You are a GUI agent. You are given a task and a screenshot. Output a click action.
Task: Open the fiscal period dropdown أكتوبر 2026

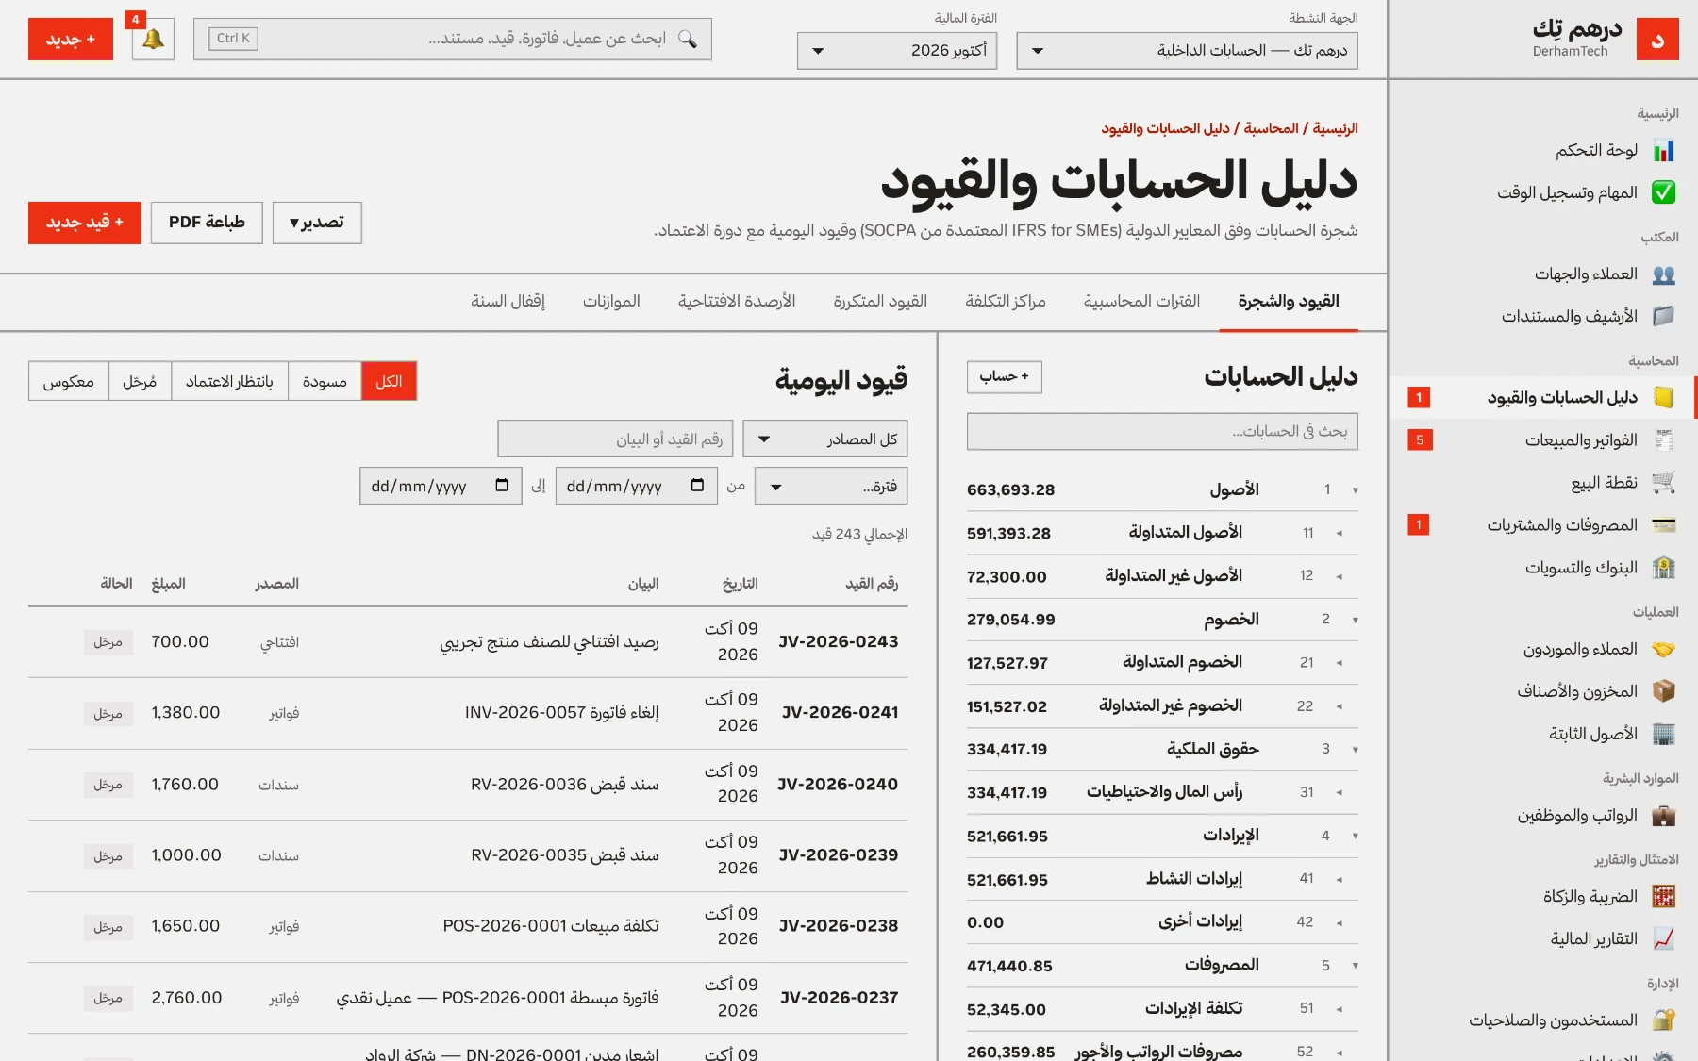pyautogui.click(x=897, y=51)
